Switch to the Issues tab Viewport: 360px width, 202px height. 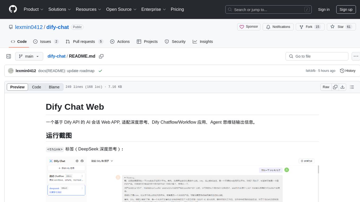coord(46,42)
